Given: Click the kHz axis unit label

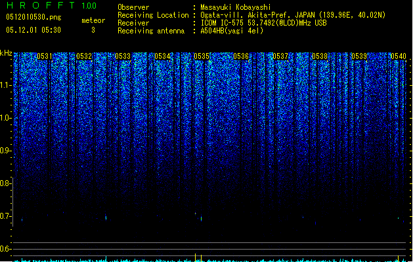Looking at the screenshot, I should pyautogui.click(x=6, y=53).
